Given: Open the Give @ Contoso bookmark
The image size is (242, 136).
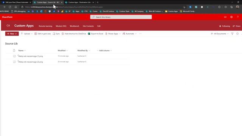Looking at the screenshot, I should 107,11.
